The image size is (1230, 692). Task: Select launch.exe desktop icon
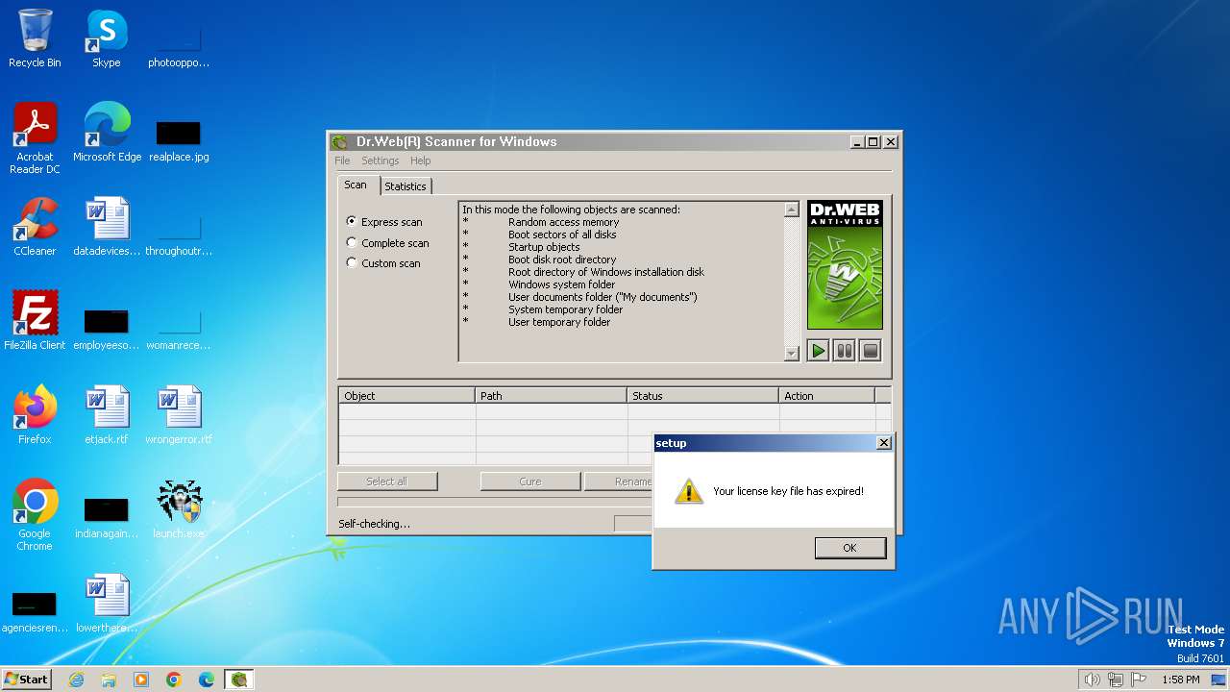[x=179, y=509]
